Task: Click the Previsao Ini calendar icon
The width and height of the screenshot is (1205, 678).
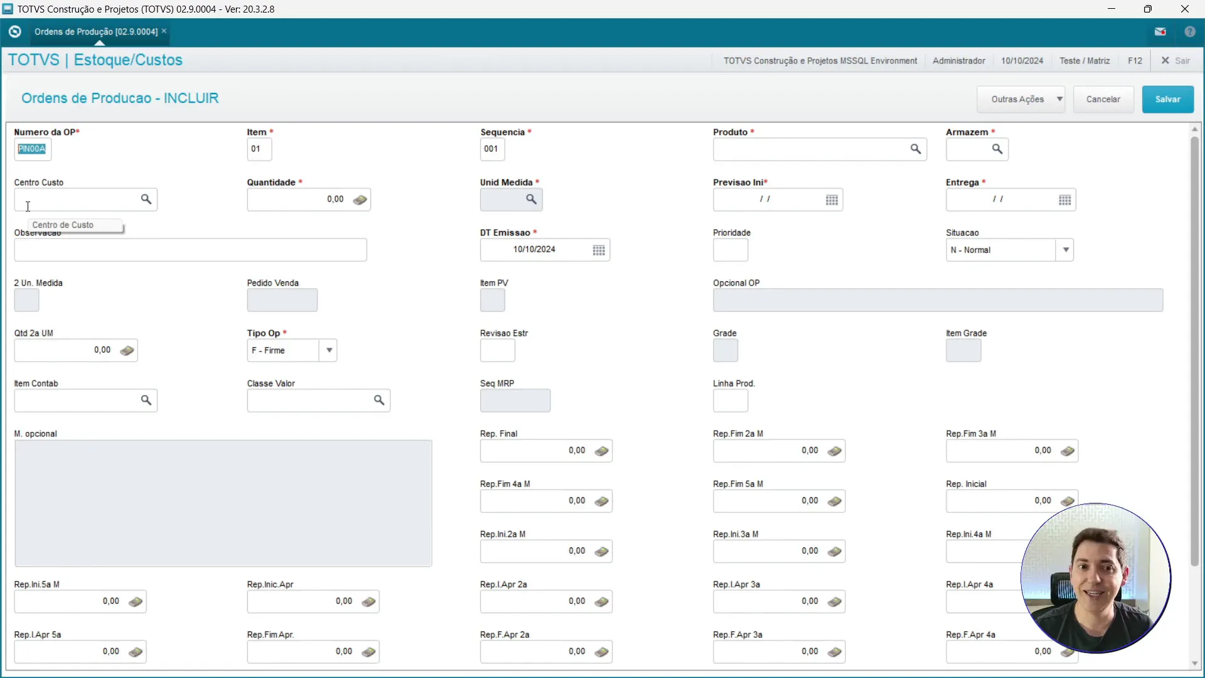Action: pos(832,200)
